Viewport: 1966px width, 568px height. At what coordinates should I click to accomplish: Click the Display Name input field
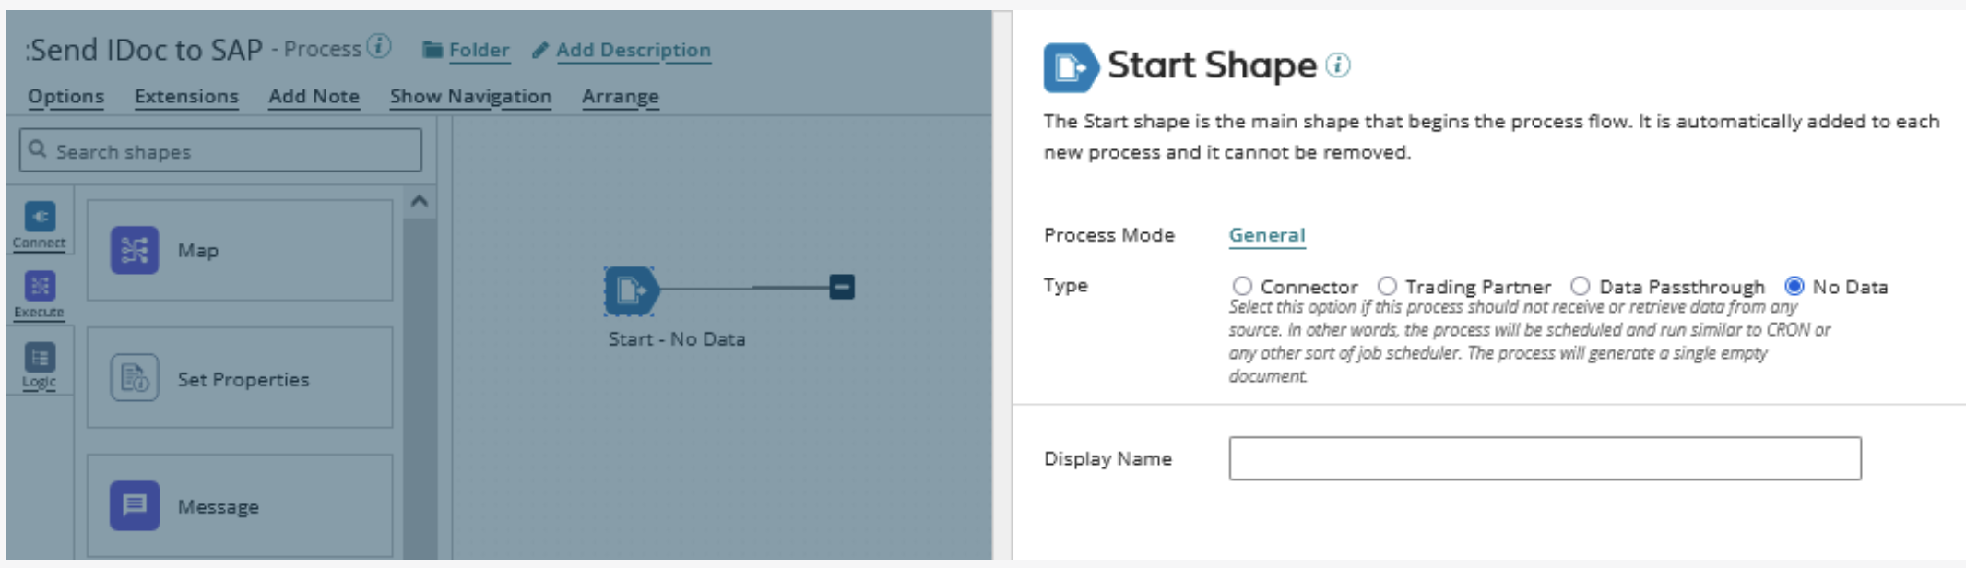[1545, 458]
